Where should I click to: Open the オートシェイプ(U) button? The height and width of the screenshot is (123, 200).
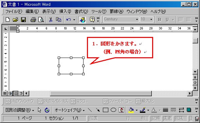click(x=70, y=110)
